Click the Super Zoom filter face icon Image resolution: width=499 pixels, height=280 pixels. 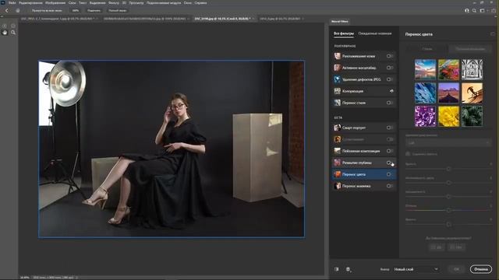338,68
